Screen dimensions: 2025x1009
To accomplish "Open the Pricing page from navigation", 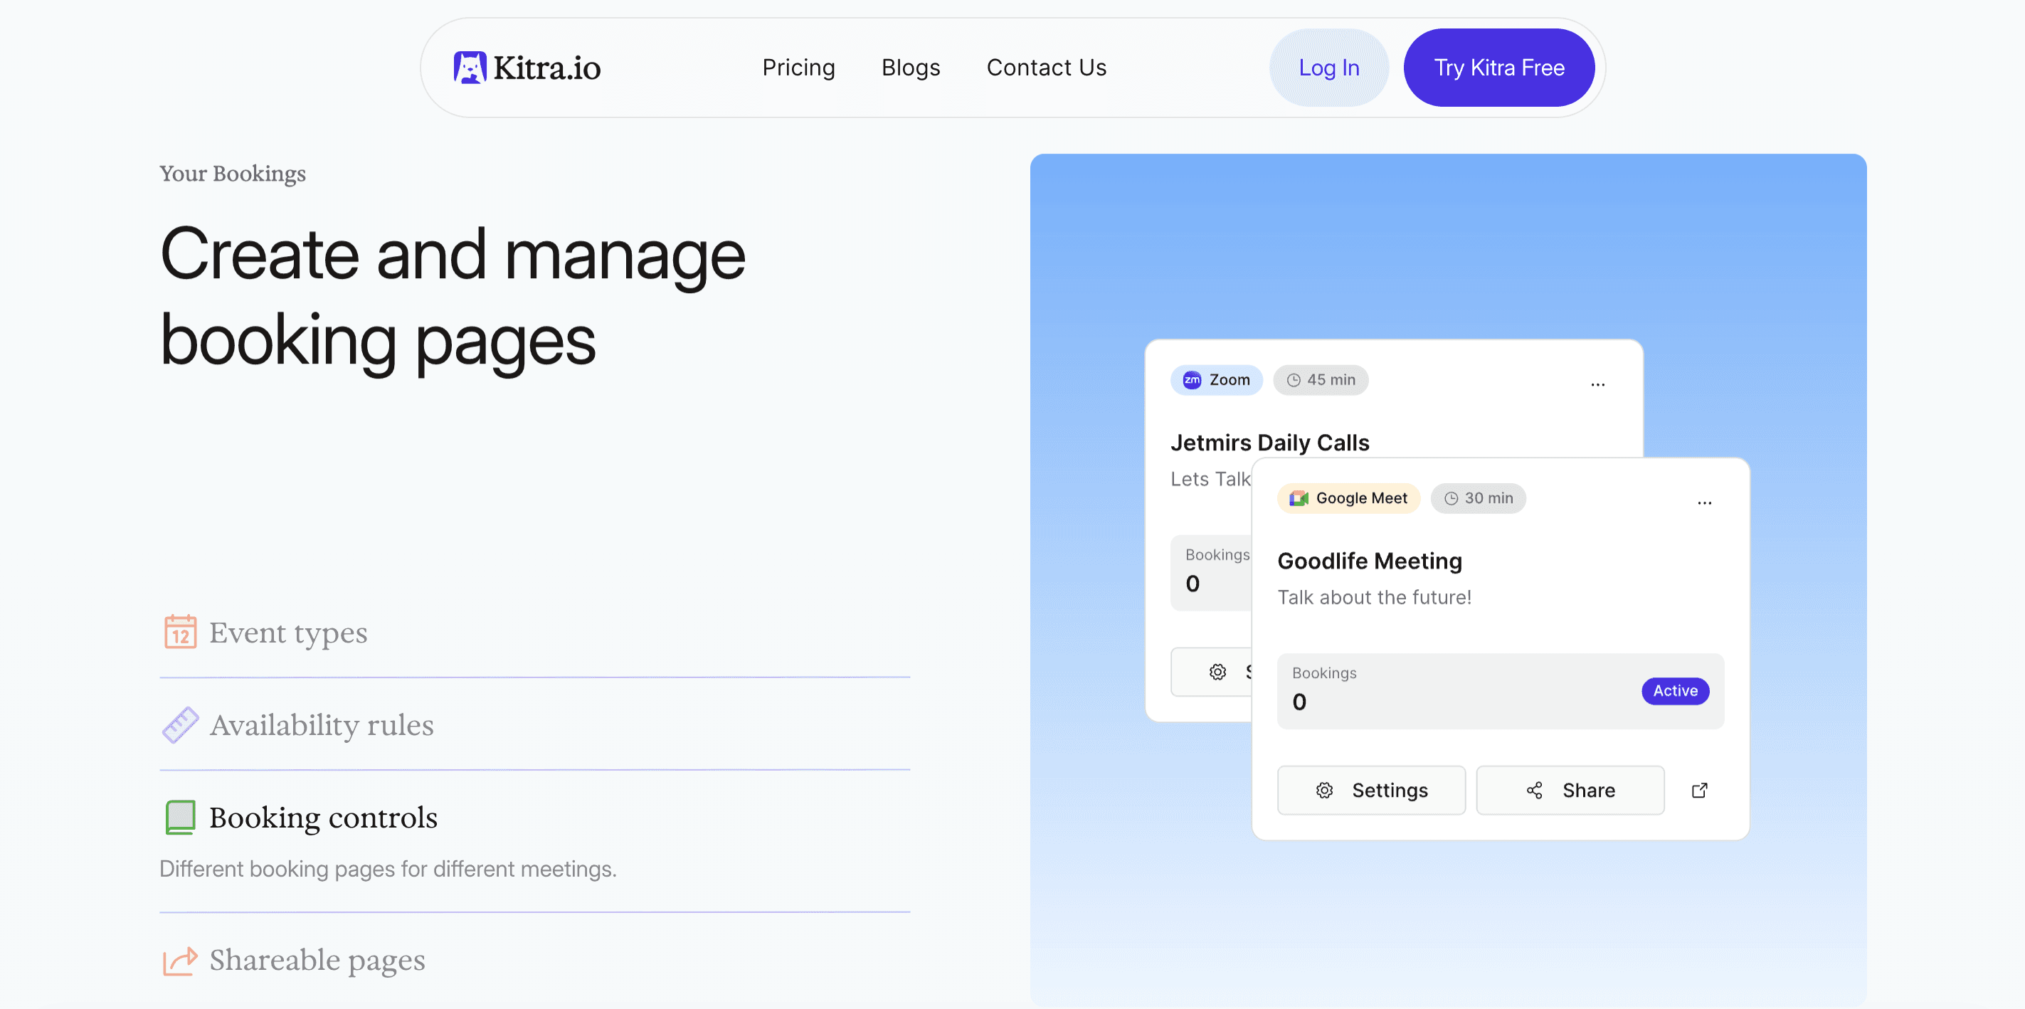I will [798, 68].
